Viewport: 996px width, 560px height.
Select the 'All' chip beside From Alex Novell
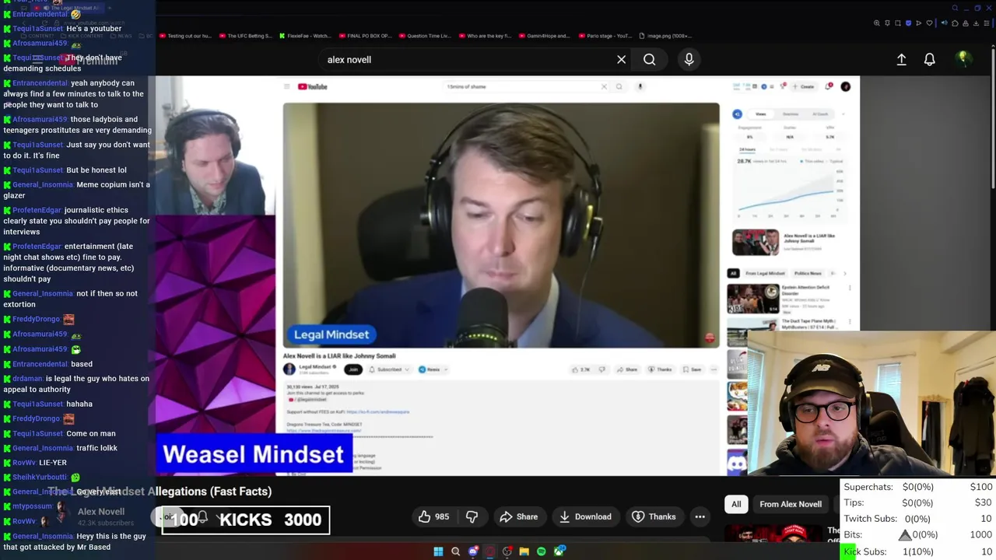click(736, 504)
